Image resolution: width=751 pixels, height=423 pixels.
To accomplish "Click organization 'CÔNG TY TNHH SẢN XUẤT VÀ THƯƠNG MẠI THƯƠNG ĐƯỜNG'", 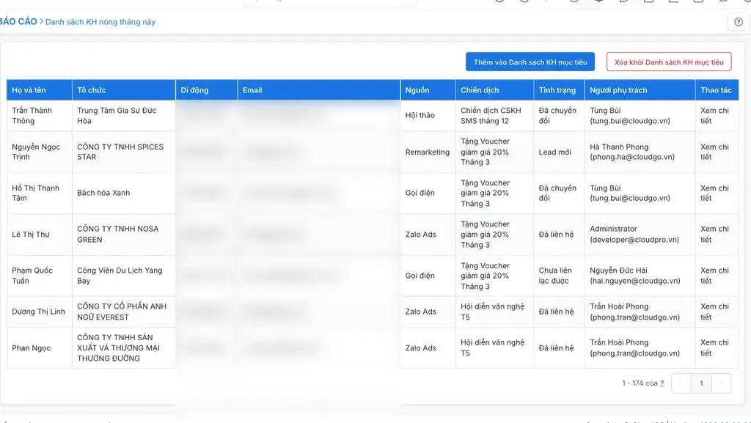I will 119,348.
